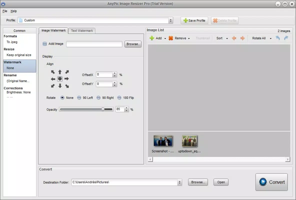This screenshot has height=200, width=296.
Task: Click the Brightness: None text
Action: 18,92
